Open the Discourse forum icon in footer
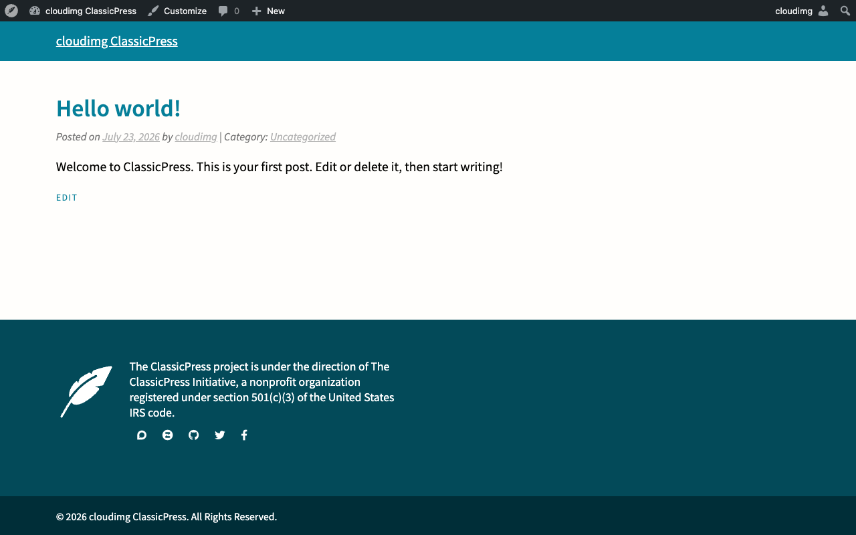This screenshot has height=535, width=856. click(x=142, y=435)
